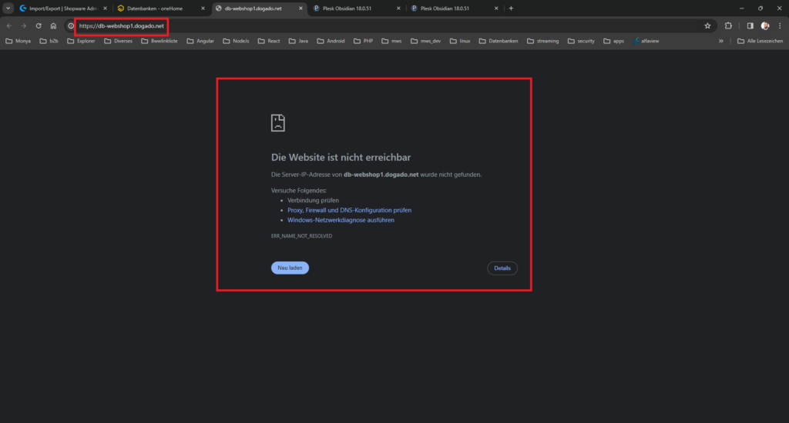
Task: View site information icon beside the URL
Action: click(71, 25)
